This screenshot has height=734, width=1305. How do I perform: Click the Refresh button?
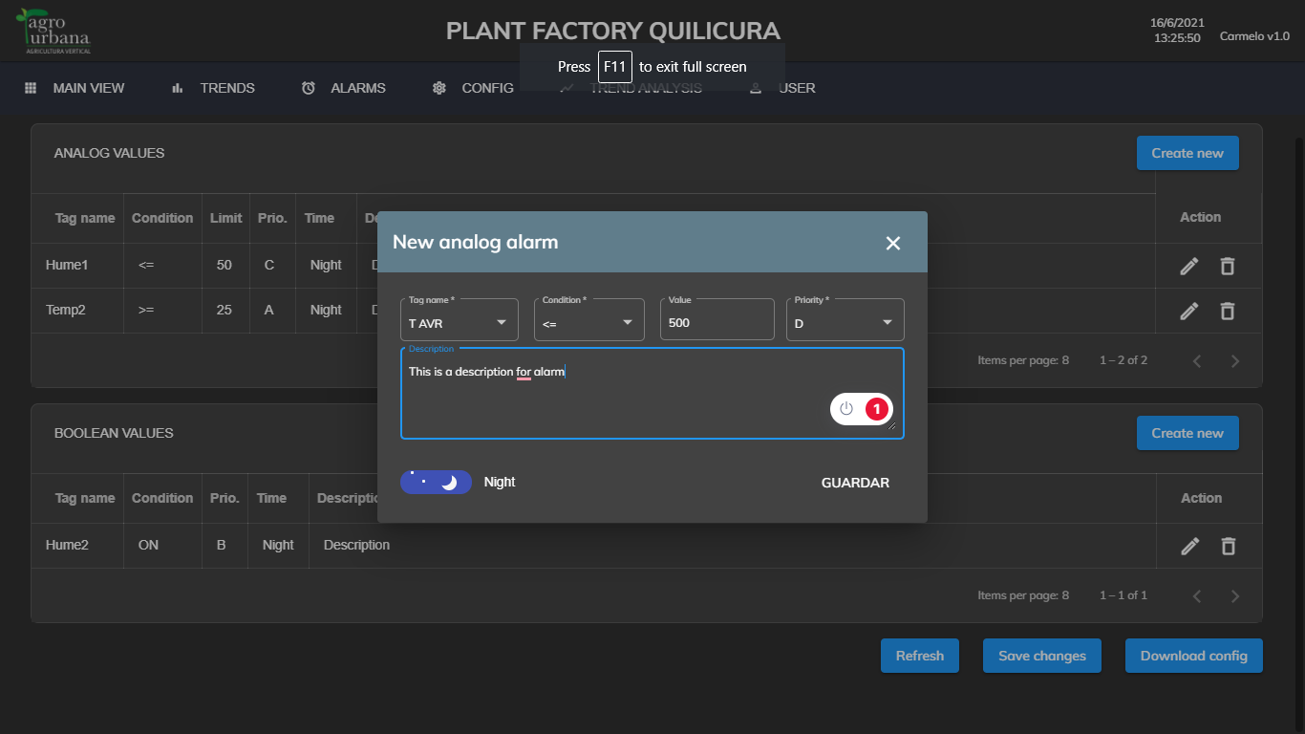[920, 656]
